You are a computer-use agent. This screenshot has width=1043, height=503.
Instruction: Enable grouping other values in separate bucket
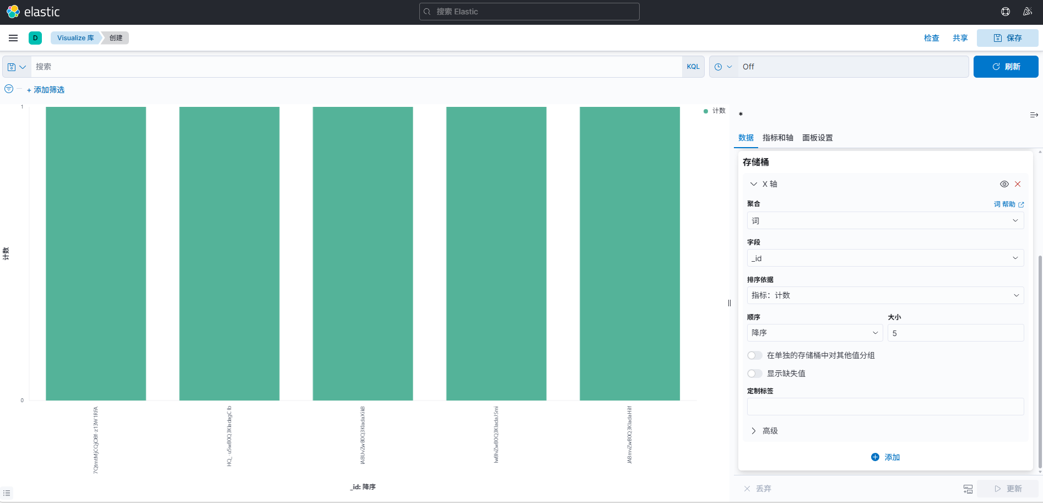pos(755,355)
